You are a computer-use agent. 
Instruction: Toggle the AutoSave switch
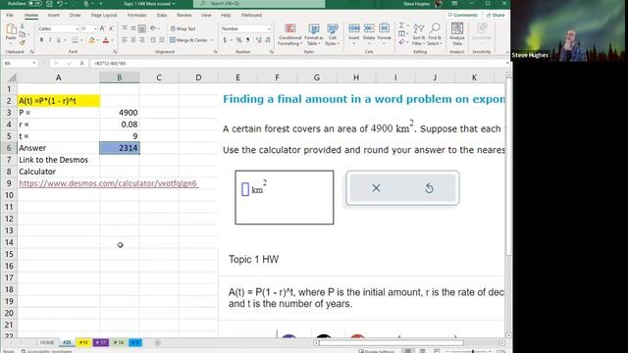[35, 4]
